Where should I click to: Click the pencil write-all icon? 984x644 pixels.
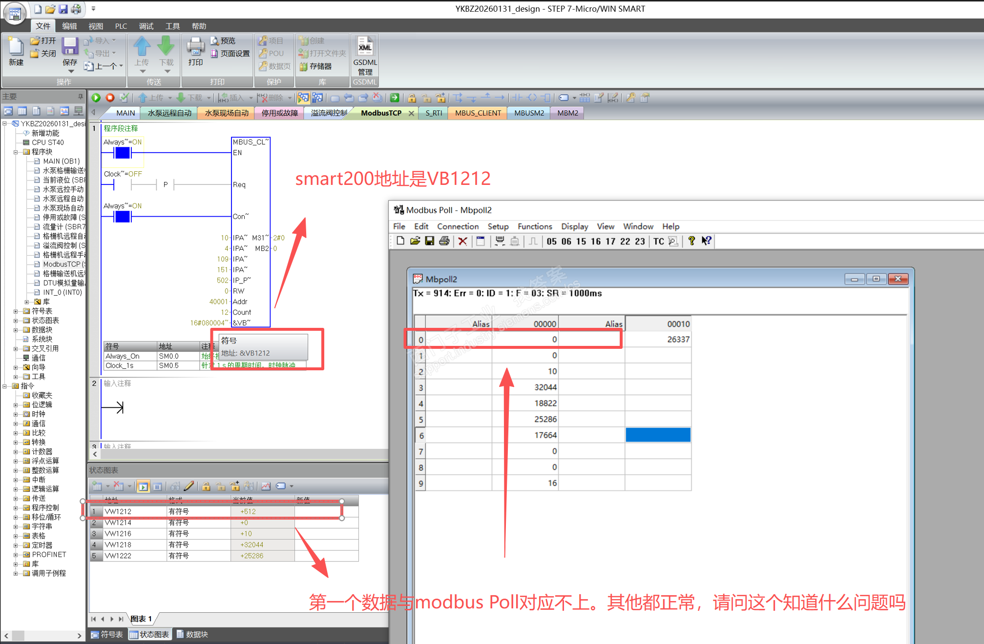[189, 486]
